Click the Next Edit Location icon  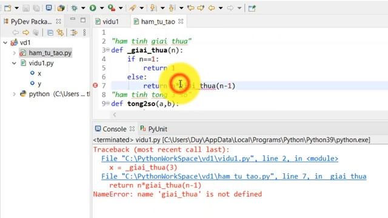click(x=201, y=8)
